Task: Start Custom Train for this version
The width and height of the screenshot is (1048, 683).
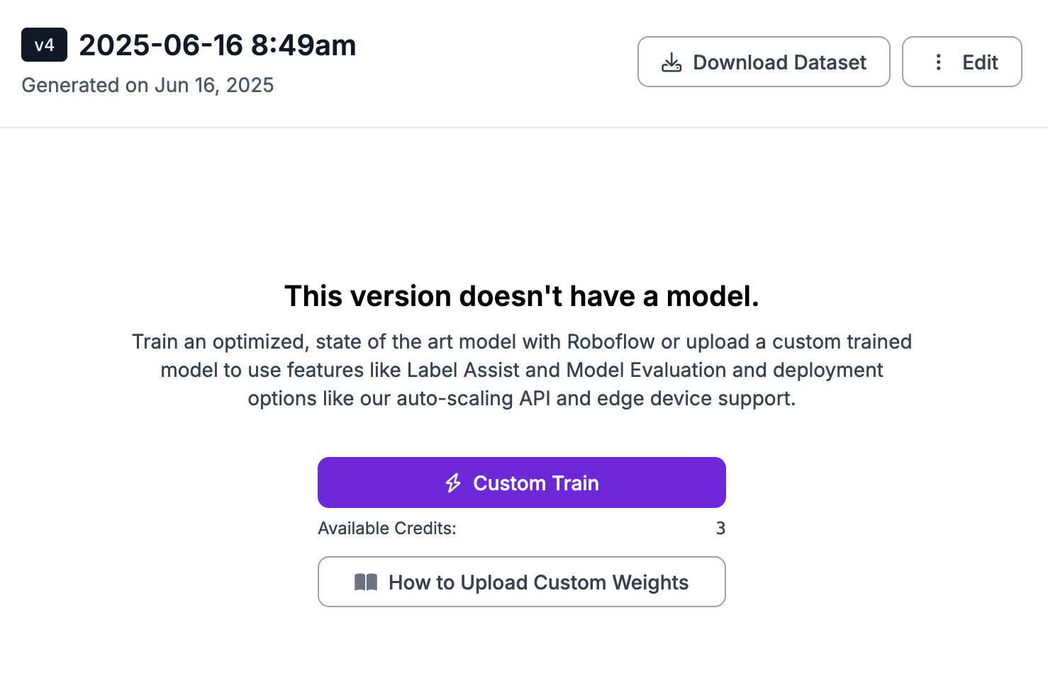Action: pos(522,482)
